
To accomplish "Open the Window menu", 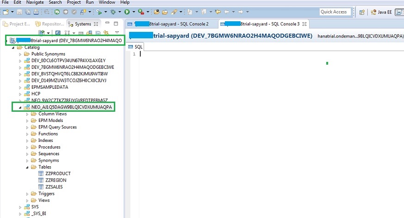I will click(107, 2).
